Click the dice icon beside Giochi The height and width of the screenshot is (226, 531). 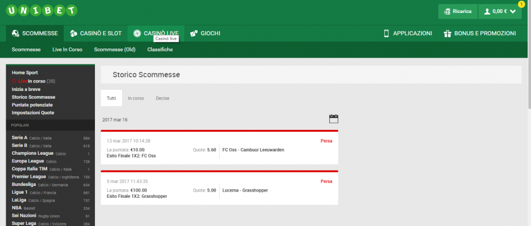coord(194,33)
